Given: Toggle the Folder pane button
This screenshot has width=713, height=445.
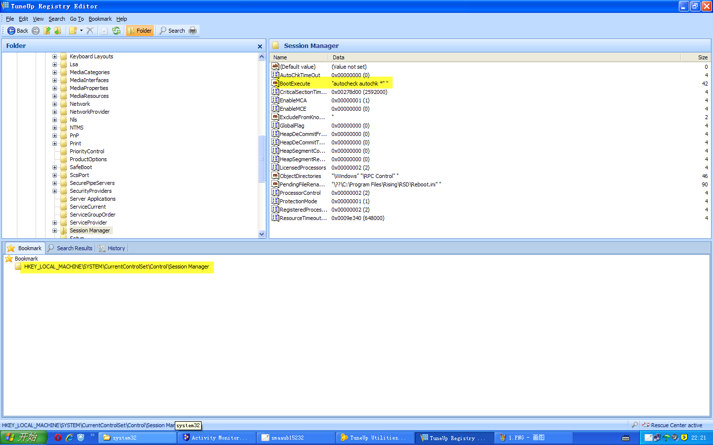Looking at the screenshot, I should click(140, 31).
